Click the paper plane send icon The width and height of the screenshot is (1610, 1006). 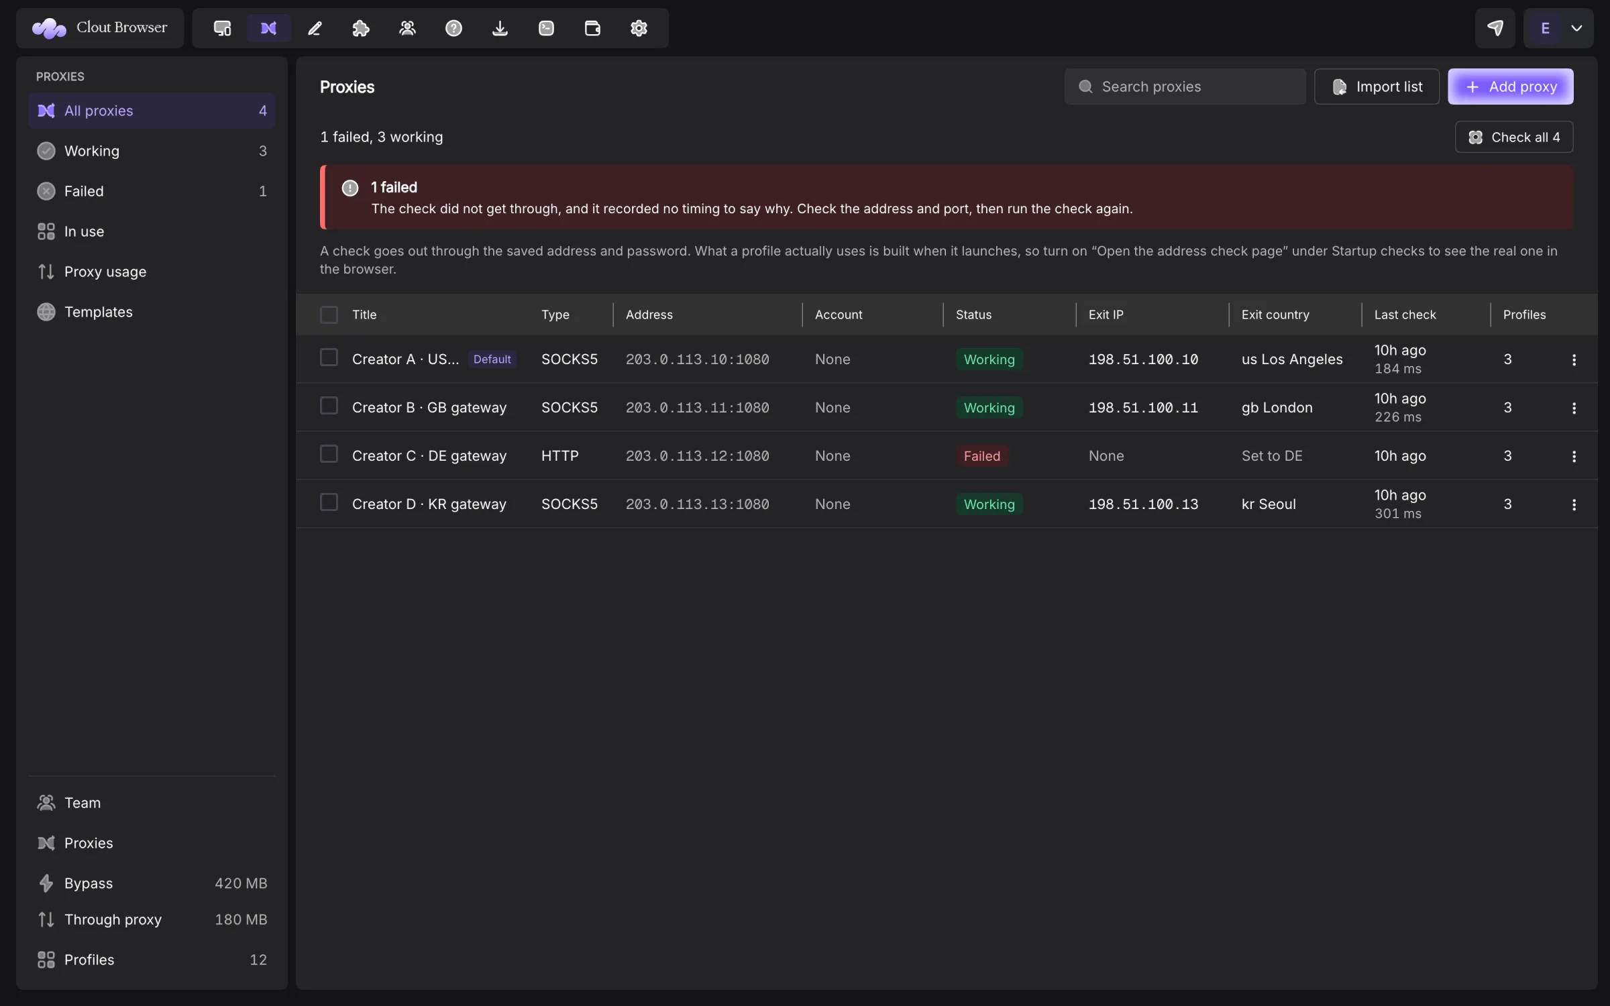[x=1495, y=28]
